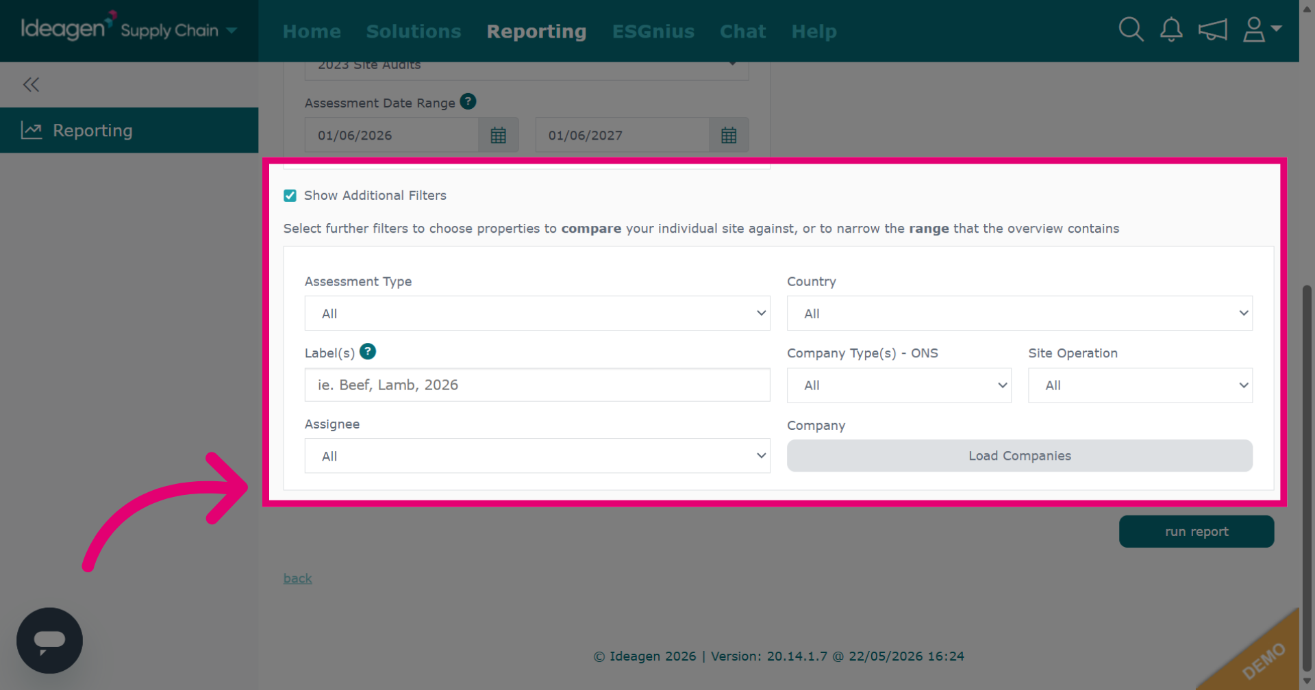Open the user account menu
Screen dimensions: 1315x690
tap(1262, 29)
